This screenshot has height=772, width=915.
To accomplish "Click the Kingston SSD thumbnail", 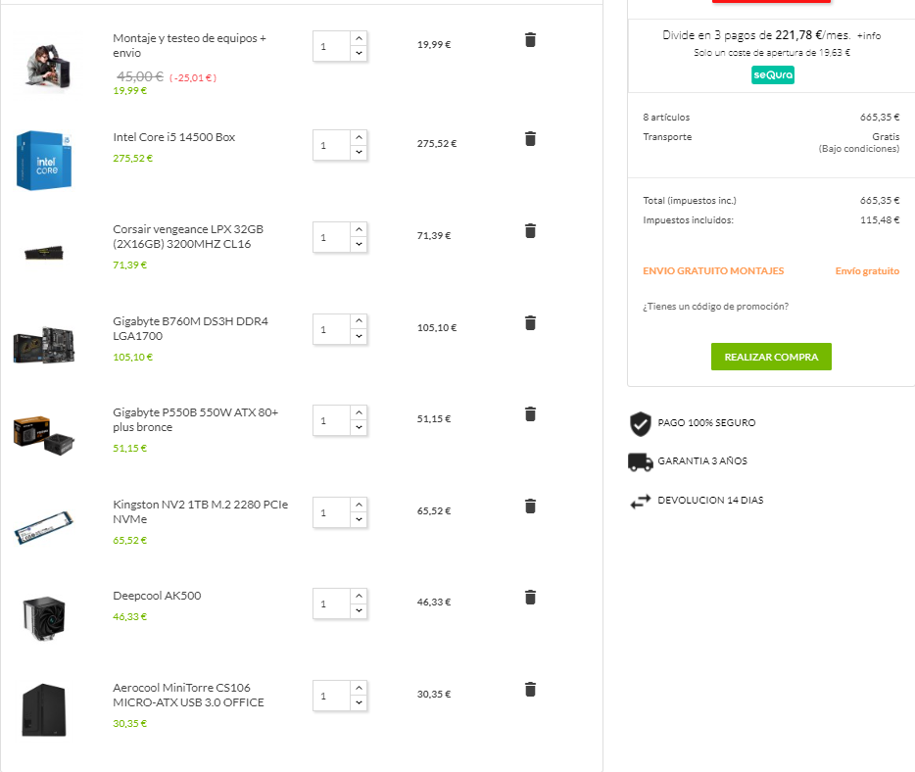I will pos(44,527).
